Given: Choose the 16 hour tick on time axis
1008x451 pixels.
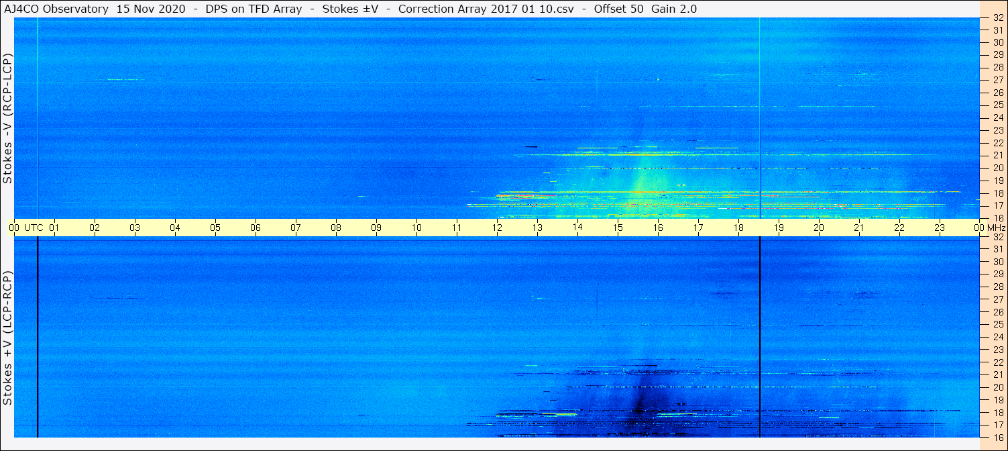Looking at the screenshot, I should pos(658,228).
